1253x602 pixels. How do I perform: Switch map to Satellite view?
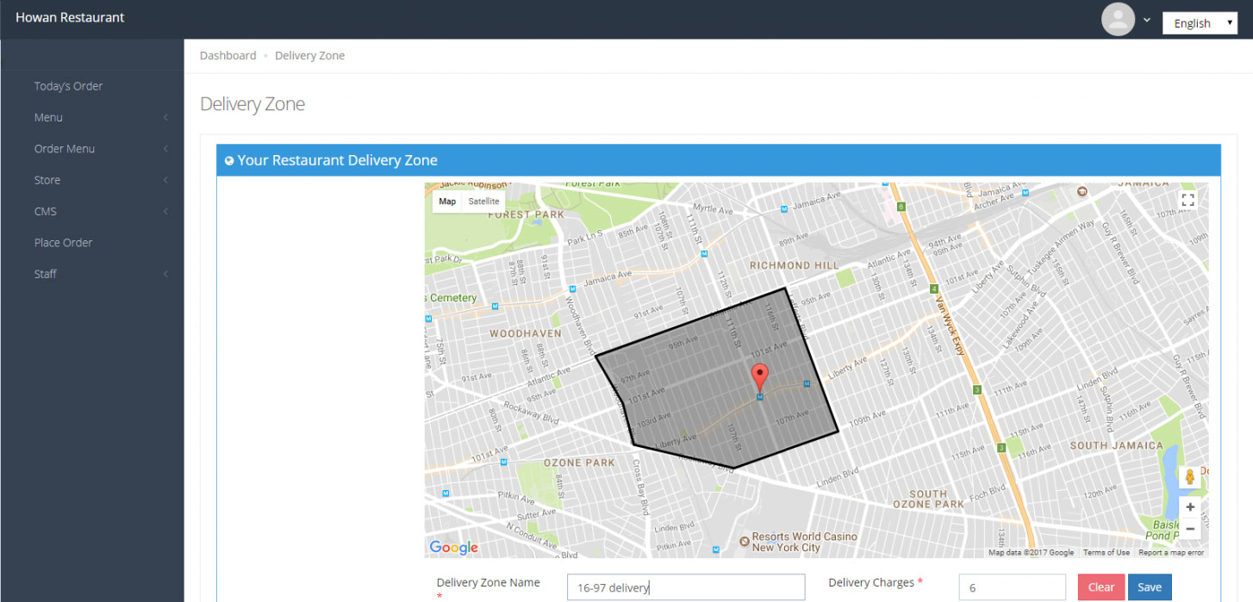pyautogui.click(x=483, y=202)
